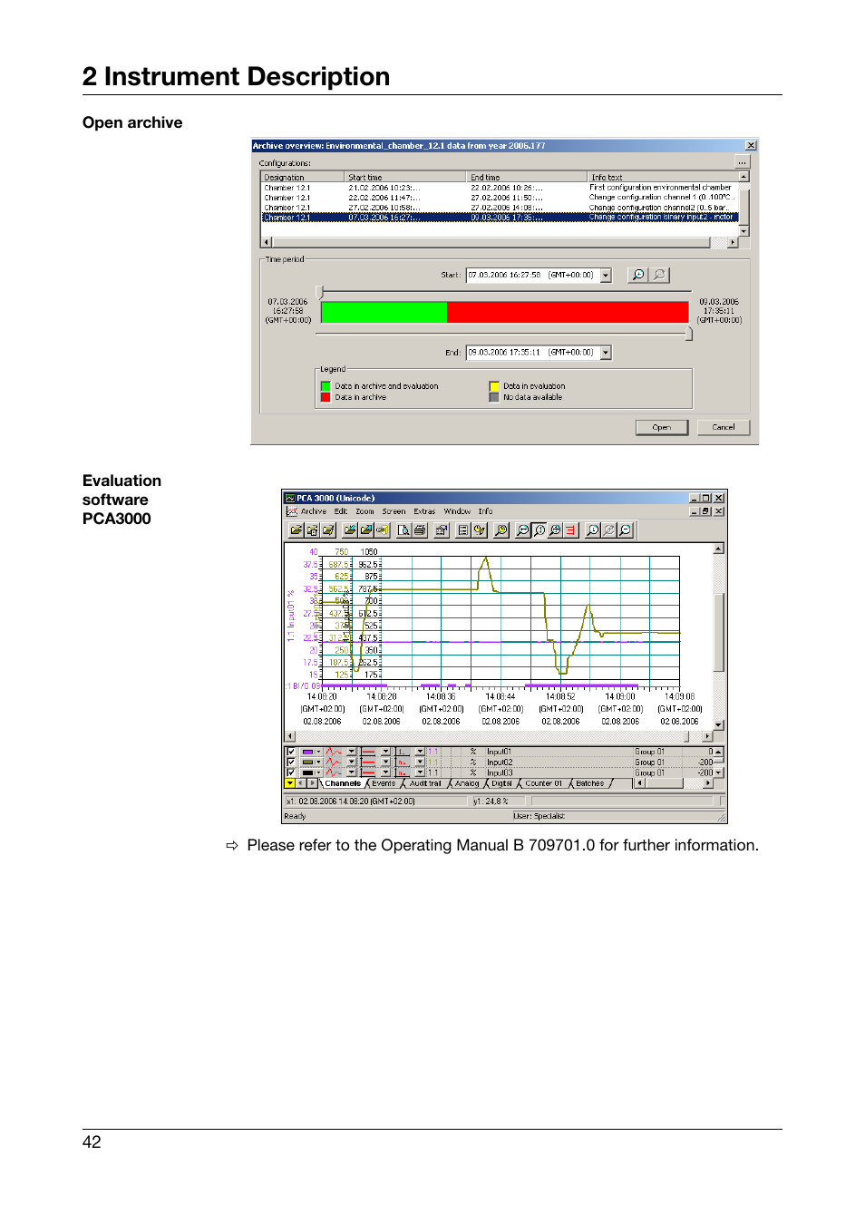Click the greyed-out magnifier toolbar icon
The width and height of the screenshot is (865, 1224).
(608, 530)
